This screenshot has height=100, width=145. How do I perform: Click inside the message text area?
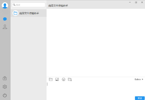[x=96, y=89]
